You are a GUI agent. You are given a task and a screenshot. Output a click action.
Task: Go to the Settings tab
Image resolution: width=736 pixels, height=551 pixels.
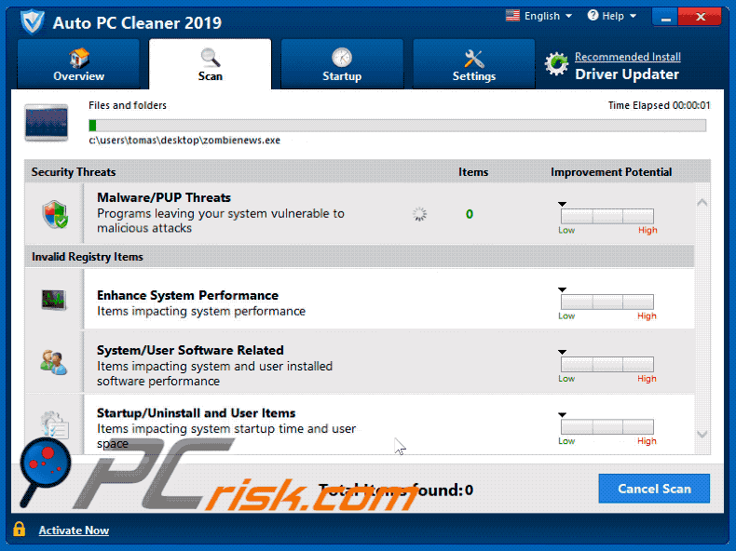473,64
